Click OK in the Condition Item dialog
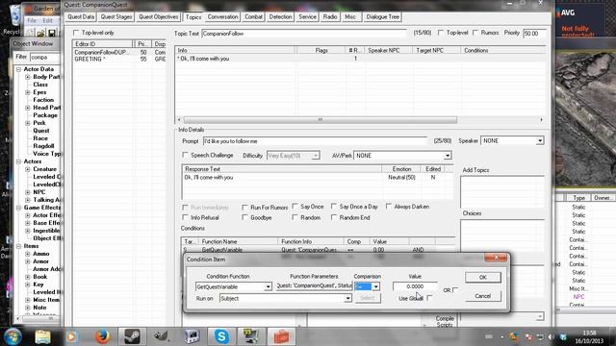This screenshot has width=616, height=346. [x=483, y=278]
